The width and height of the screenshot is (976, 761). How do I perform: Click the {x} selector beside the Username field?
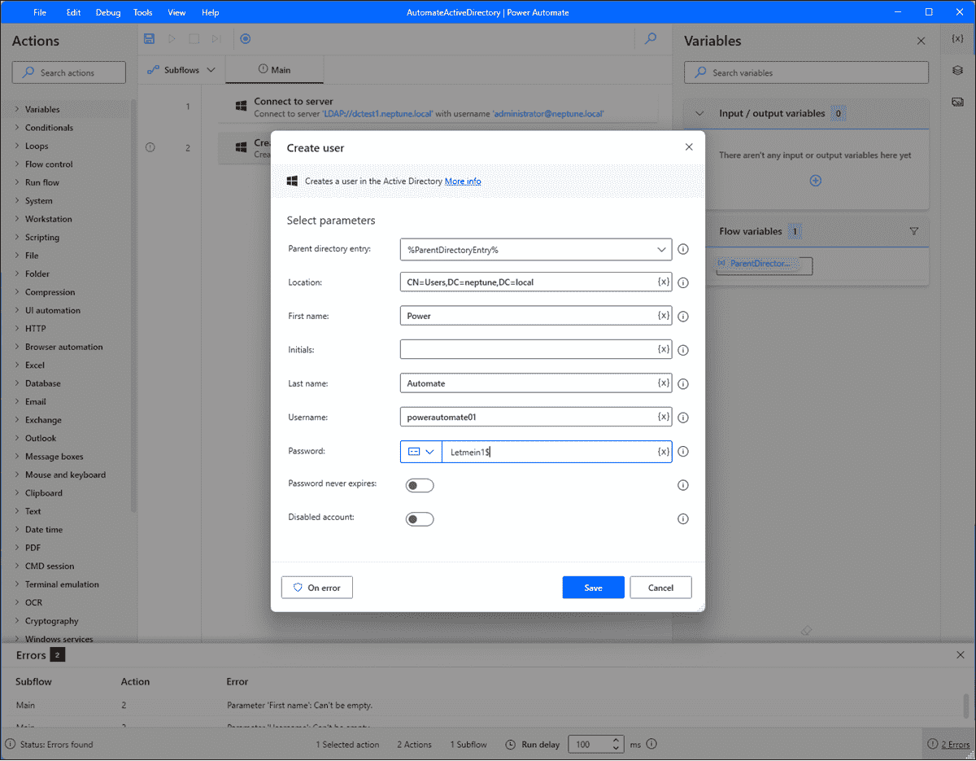click(x=663, y=417)
